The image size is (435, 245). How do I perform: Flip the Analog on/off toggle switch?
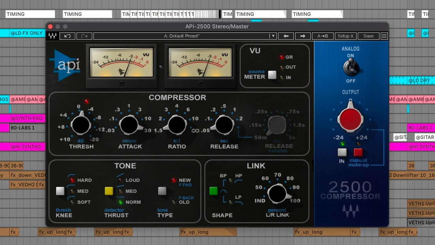pos(350,67)
